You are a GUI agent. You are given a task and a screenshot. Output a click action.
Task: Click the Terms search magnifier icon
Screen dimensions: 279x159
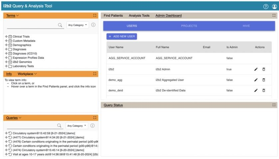[x=60, y=25]
